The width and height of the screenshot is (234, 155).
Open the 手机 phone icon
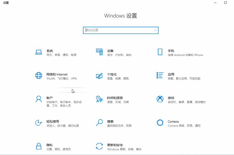(160, 52)
